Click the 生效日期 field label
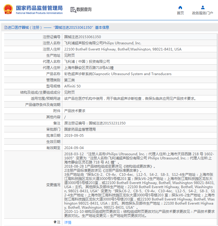Screen dimensions: 218x226 coord(53,142)
